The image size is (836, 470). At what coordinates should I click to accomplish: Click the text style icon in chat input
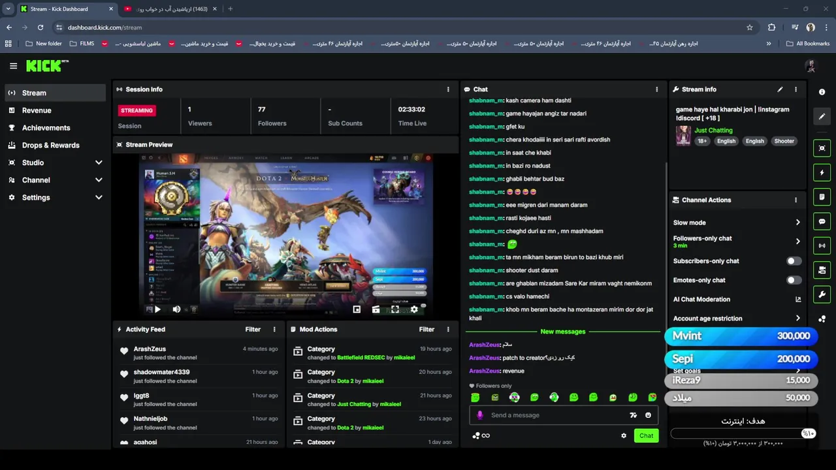(632, 415)
